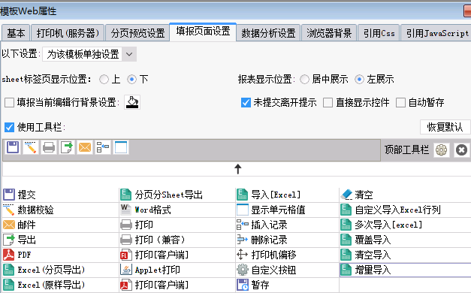Viewport: 471px width, 293px height.
Task: Open top toolbar settings gear
Action: [441, 150]
